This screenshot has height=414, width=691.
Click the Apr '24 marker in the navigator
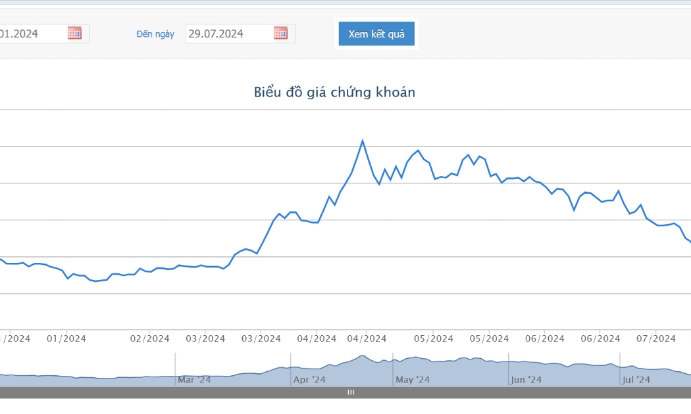pyautogui.click(x=309, y=380)
